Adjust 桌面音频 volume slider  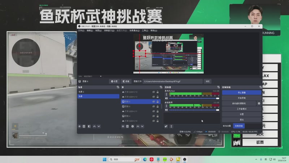coord(194,110)
